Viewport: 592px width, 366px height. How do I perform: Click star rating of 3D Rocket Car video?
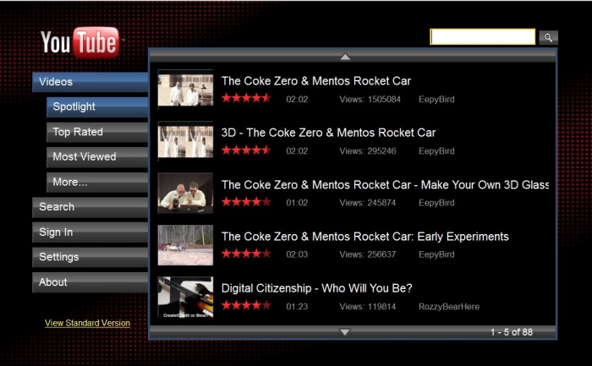click(x=246, y=150)
